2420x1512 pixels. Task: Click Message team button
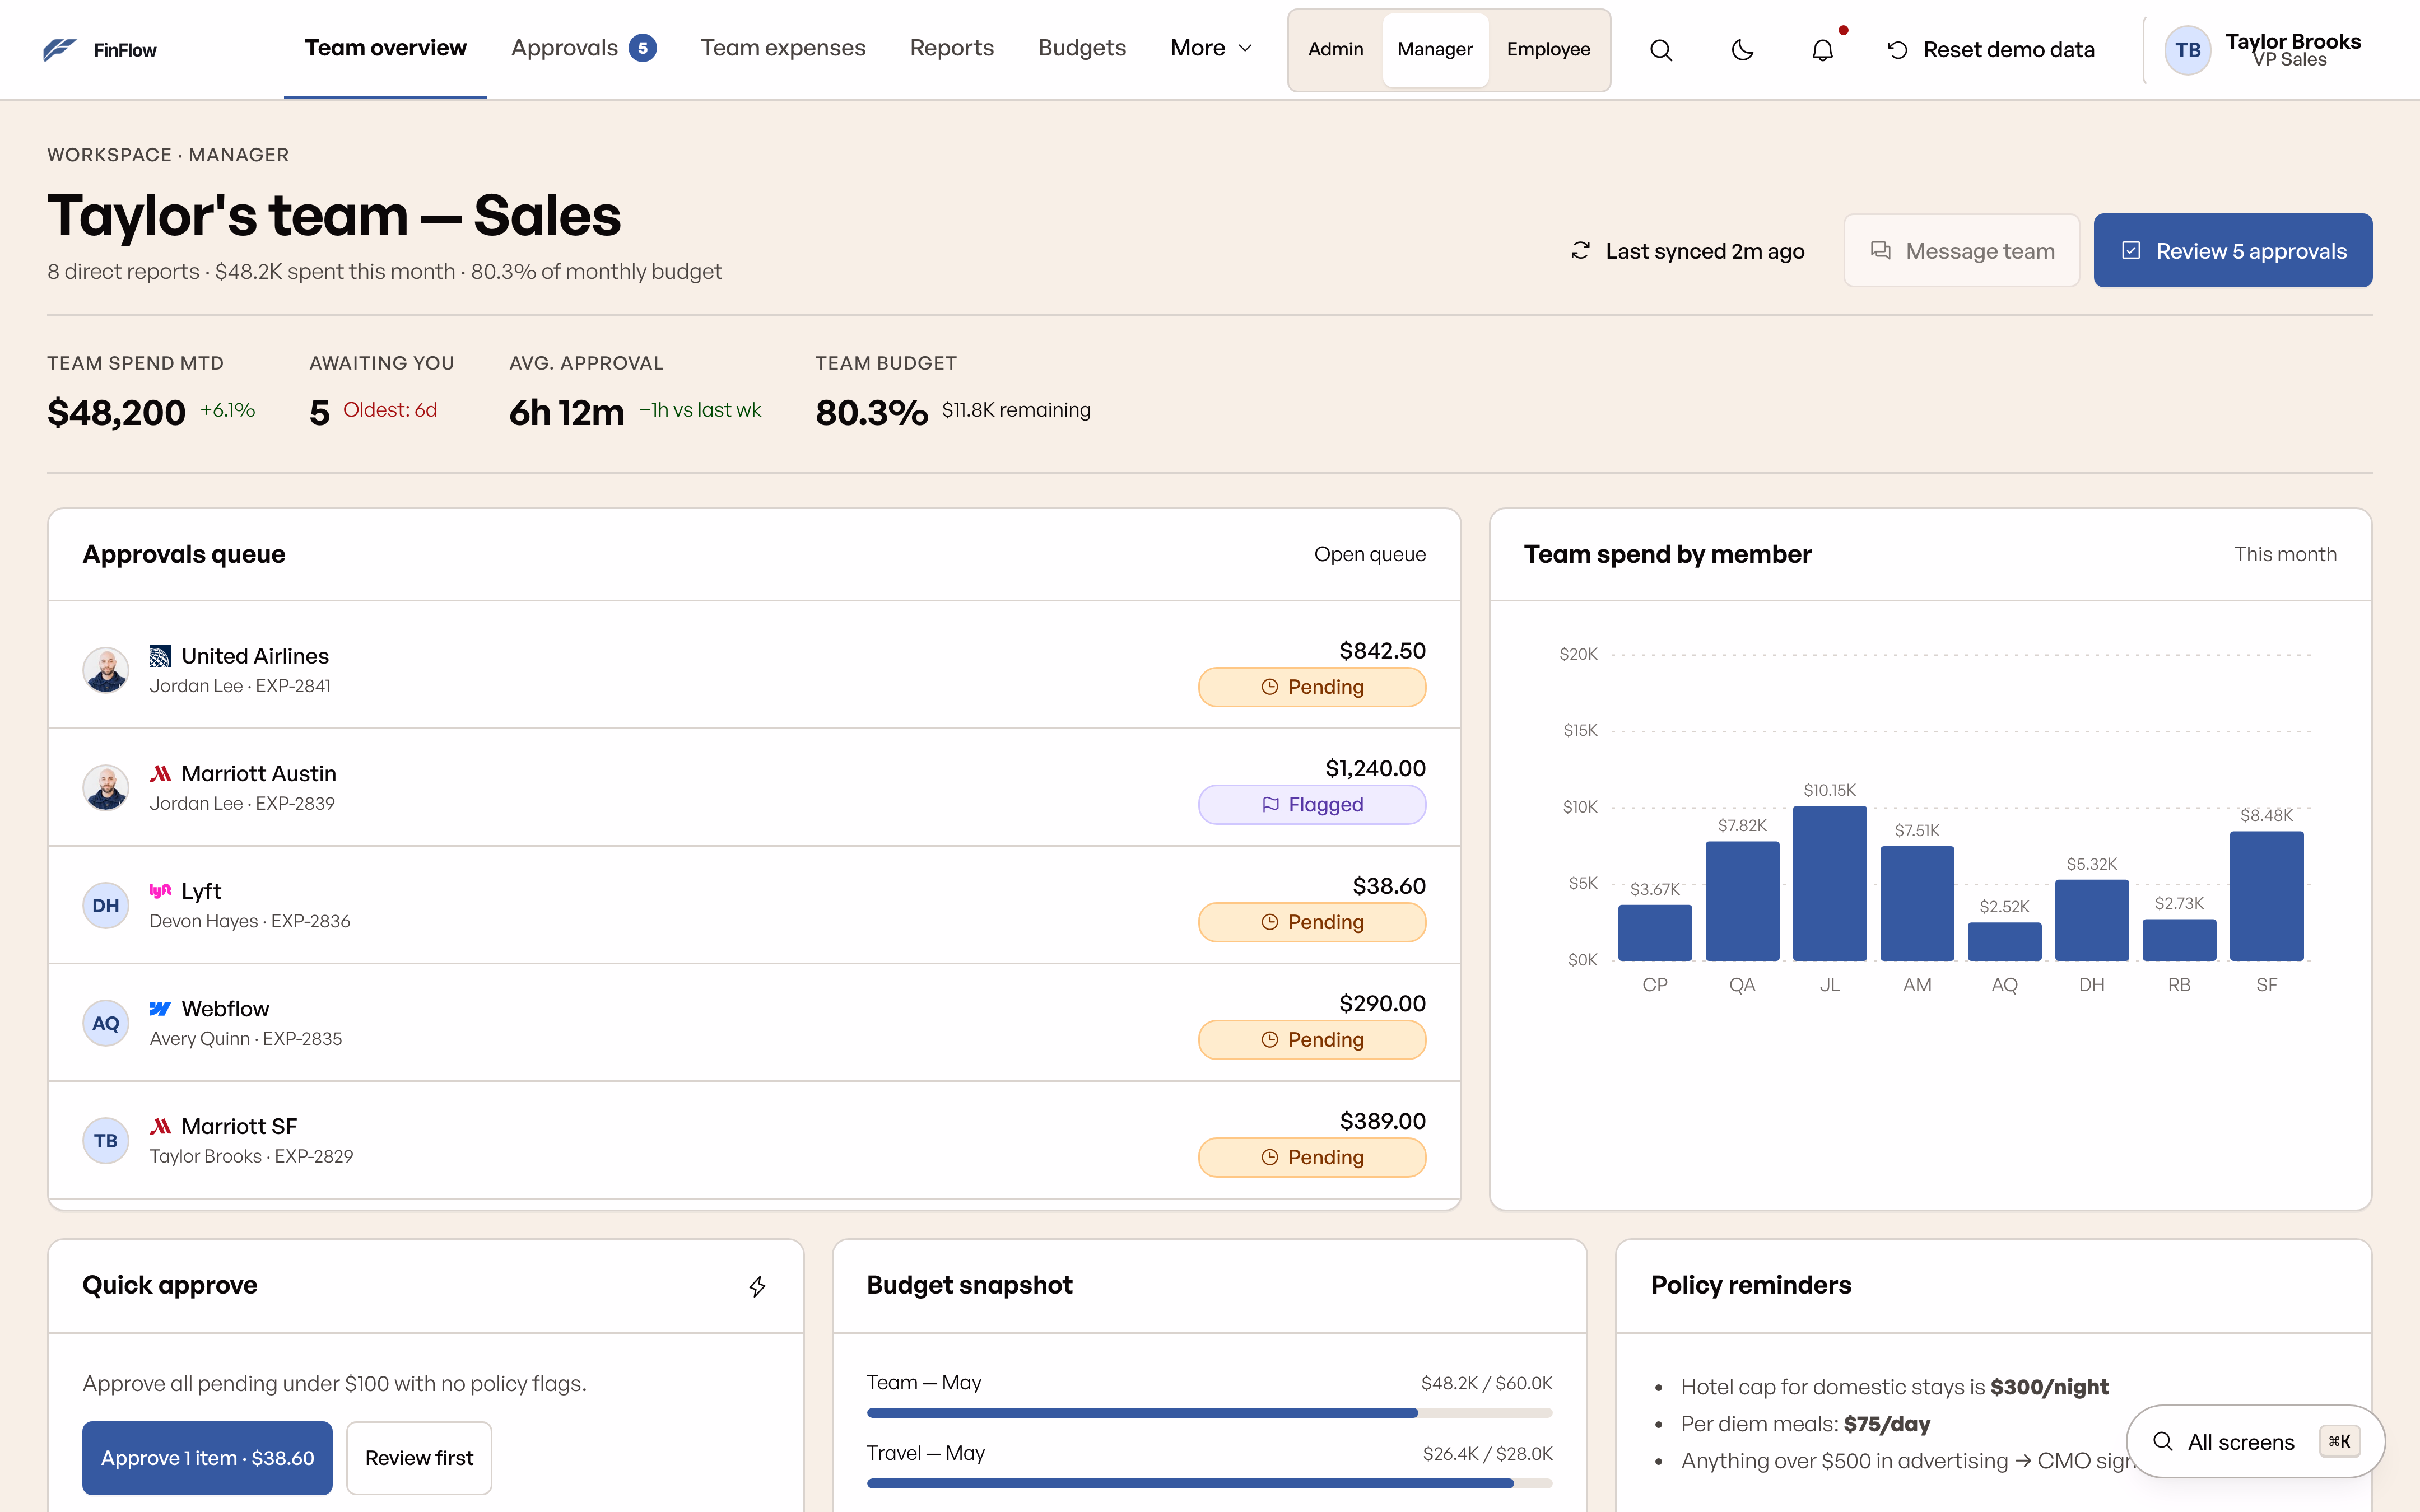[x=1961, y=251]
